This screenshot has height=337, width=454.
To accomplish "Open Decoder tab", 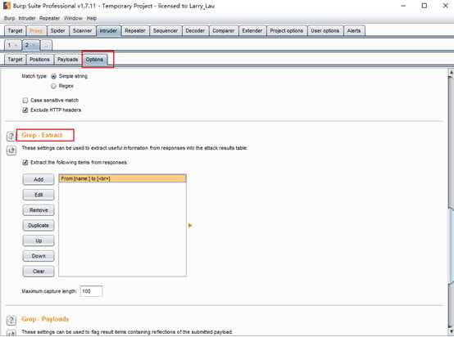I will click(195, 30).
